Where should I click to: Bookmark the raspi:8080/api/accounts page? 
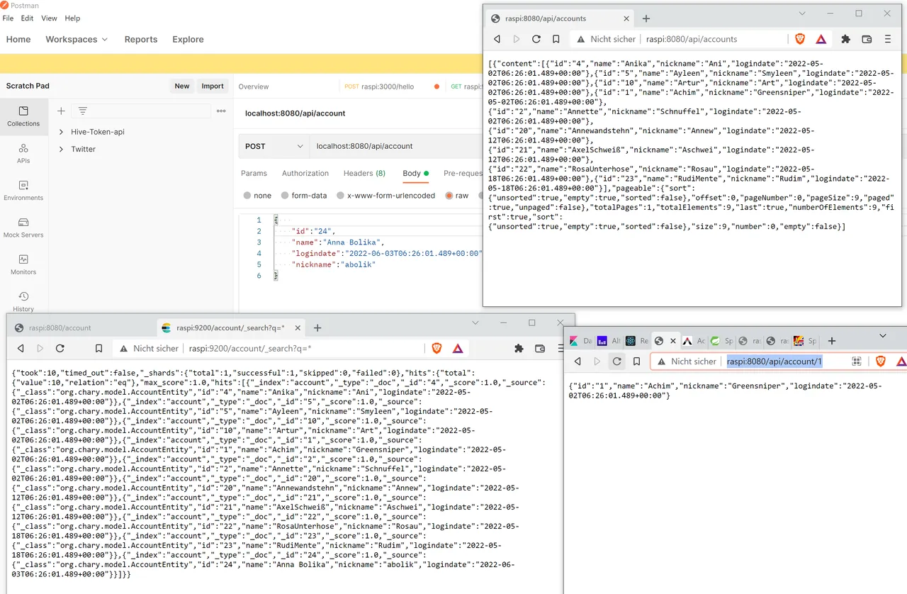tap(556, 39)
